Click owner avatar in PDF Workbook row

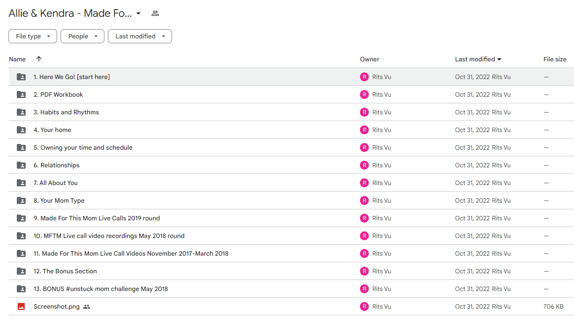point(364,94)
